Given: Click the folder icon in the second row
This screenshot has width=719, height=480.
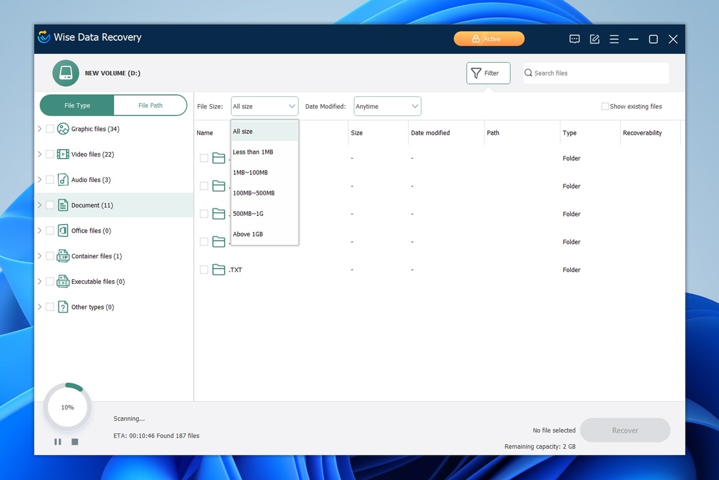Looking at the screenshot, I should (x=219, y=186).
